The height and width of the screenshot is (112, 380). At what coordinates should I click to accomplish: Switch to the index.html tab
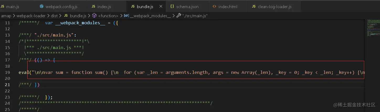coord(228,6)
